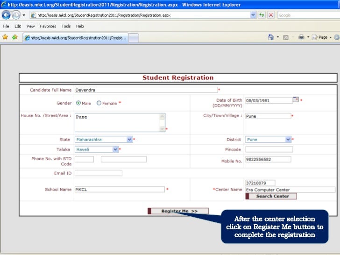Select the oasis.mkcl.org registration tab
The height and width of the screenshot is (255, 340).
point(76,38)
